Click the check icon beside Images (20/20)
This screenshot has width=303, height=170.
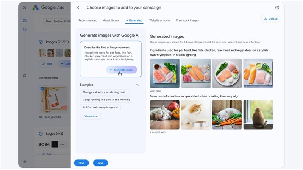[41, 42]
